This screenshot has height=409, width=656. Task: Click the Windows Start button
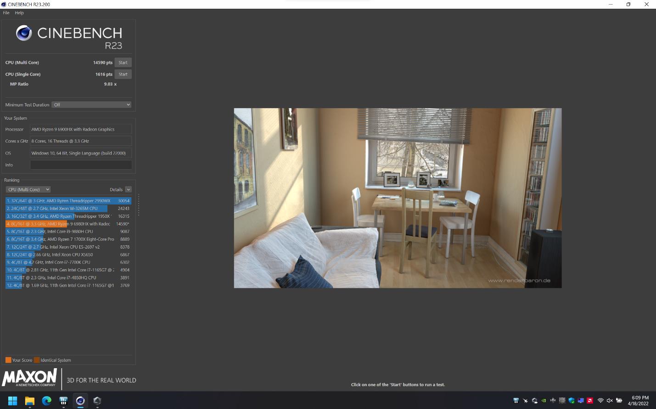[13, 401]
